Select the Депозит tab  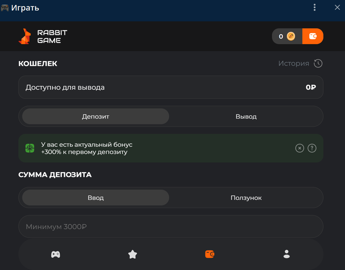pyautogui.click(x=96, y=116)
